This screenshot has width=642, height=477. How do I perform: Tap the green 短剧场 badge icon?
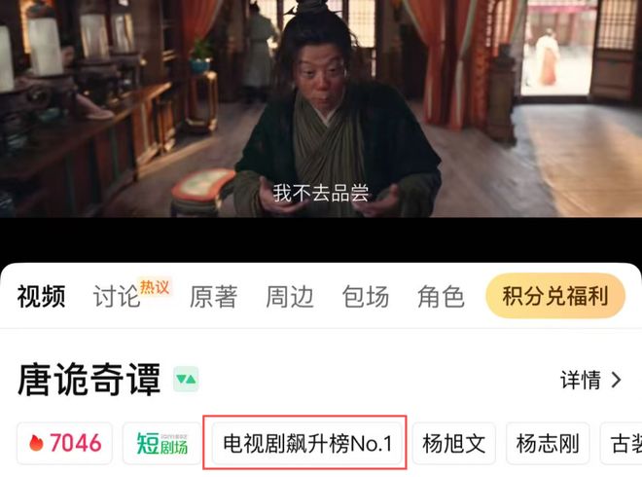click(x=161, y=443)
